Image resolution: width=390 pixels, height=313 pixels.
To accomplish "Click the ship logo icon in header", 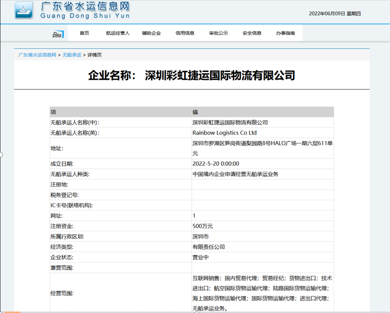I will [24, 10].
